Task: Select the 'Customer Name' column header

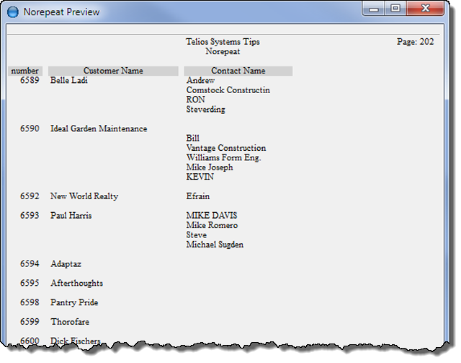Action: tap(113, 71)
